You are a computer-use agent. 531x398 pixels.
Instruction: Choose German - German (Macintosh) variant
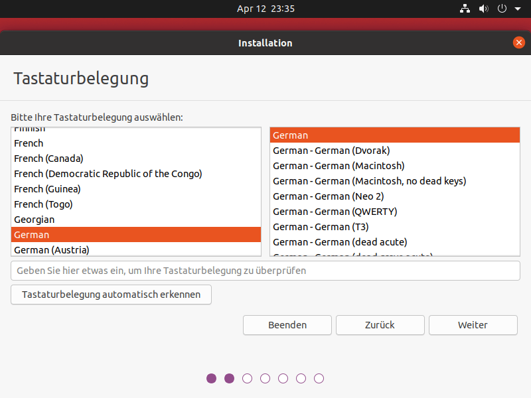click(339, 166)
